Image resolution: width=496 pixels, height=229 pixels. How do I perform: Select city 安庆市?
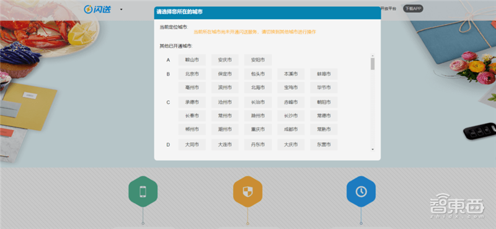pos(225,59)
